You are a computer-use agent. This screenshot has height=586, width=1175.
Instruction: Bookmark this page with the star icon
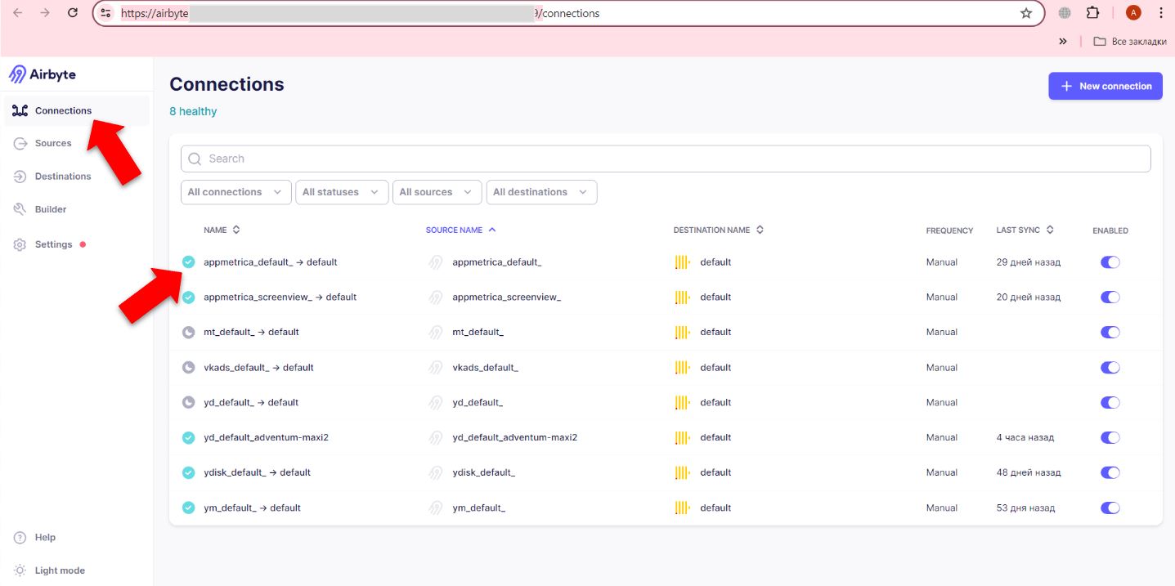tap(1026, 13)
